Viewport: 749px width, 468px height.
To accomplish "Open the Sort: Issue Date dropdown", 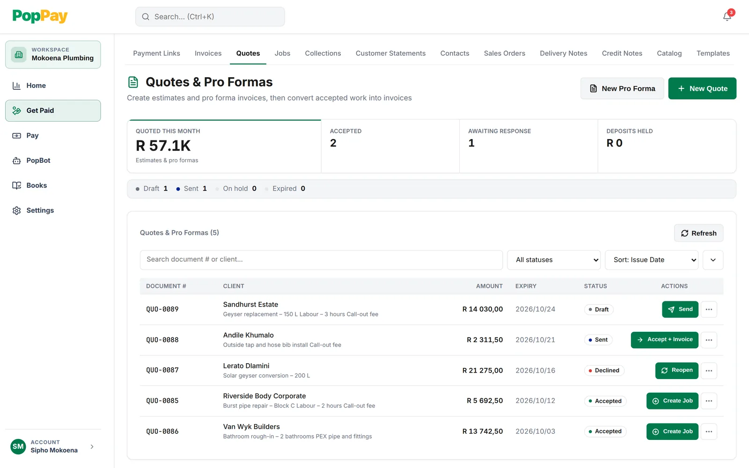I will point(652,260).
